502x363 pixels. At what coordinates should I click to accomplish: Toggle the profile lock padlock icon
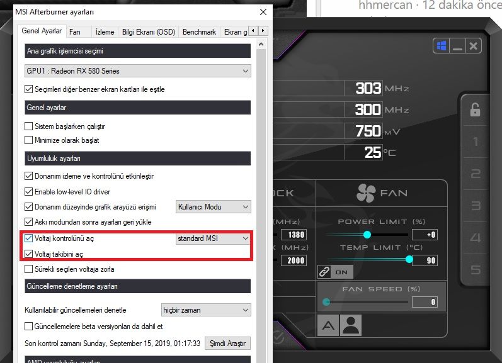tap(475, 109)
